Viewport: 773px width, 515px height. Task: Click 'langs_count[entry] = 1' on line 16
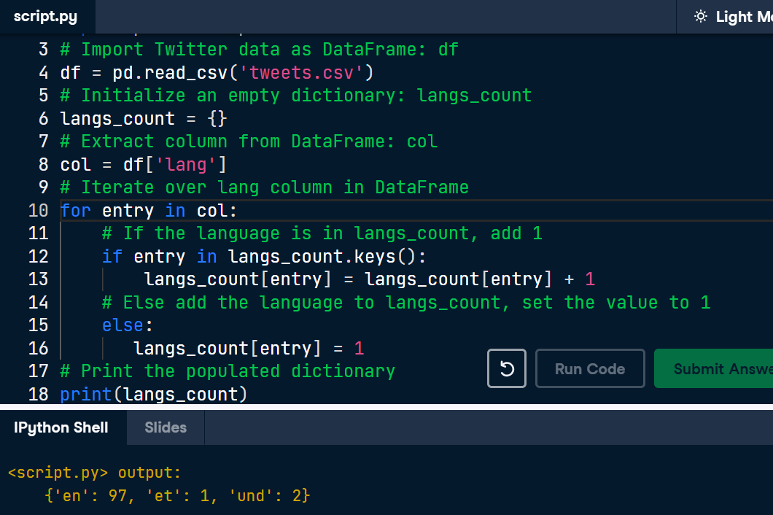249,348
